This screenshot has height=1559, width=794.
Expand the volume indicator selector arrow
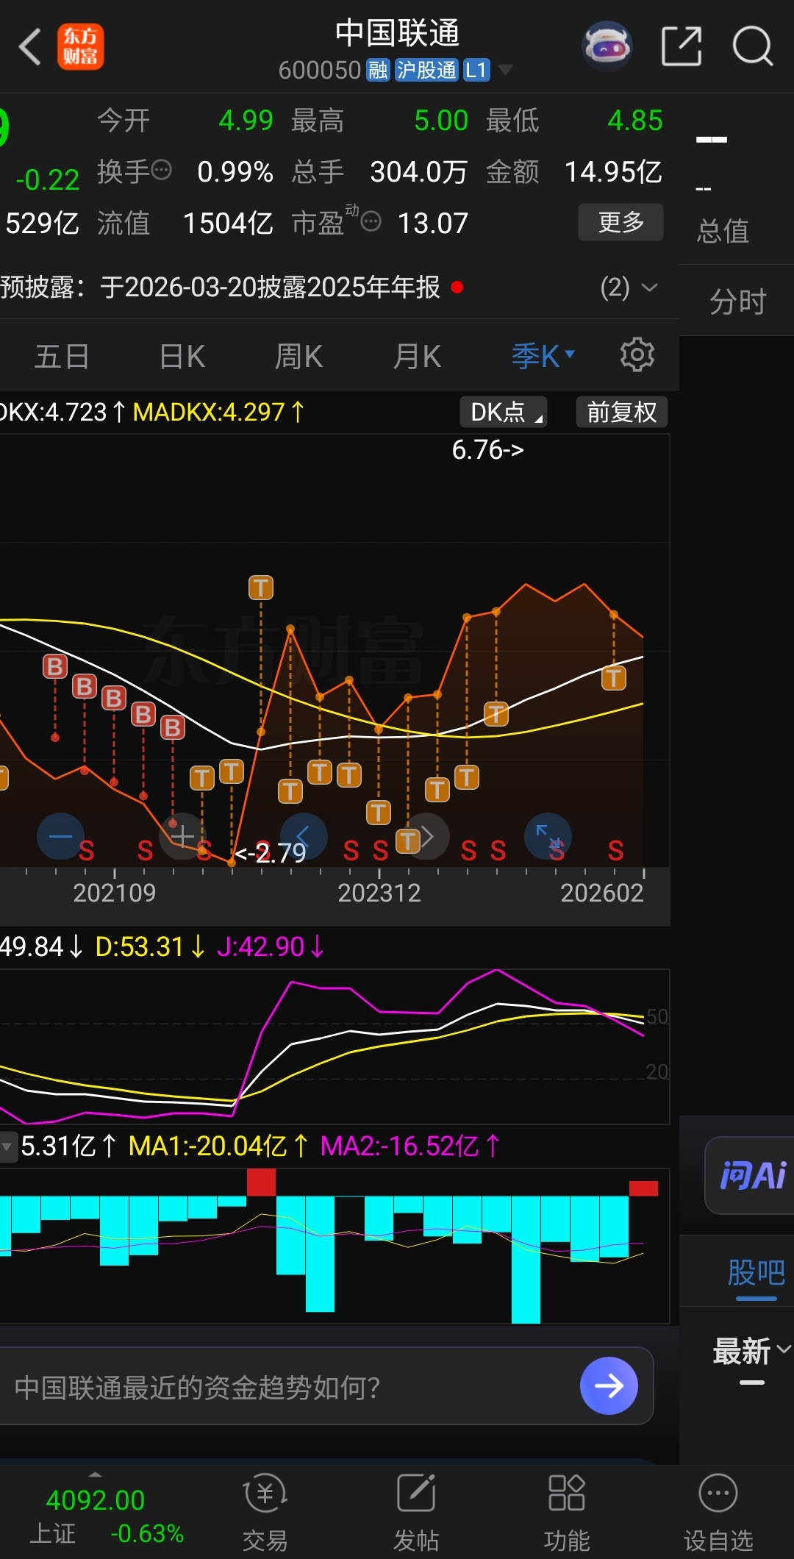tap(8, 1146)
